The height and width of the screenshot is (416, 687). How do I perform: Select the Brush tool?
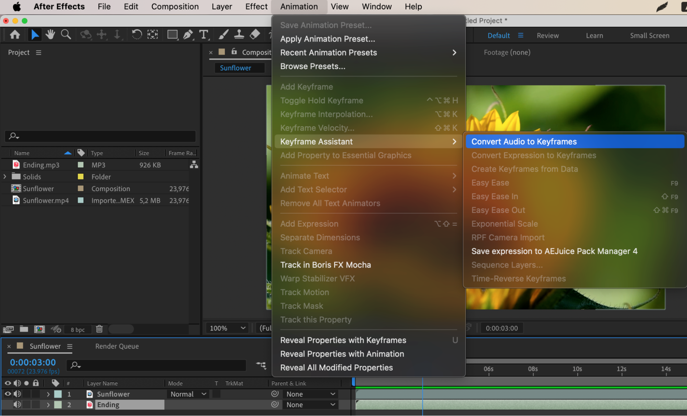click(223, 34)
